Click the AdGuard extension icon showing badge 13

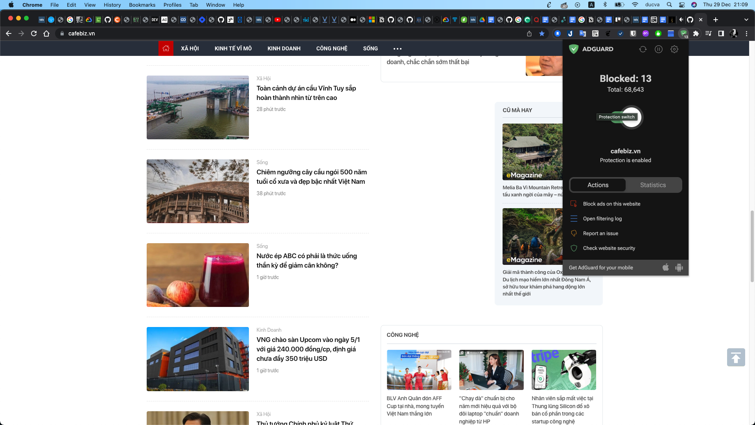point(683,34)
